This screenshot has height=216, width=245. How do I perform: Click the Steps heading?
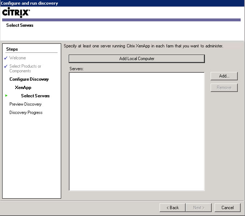tap(12, 49)
